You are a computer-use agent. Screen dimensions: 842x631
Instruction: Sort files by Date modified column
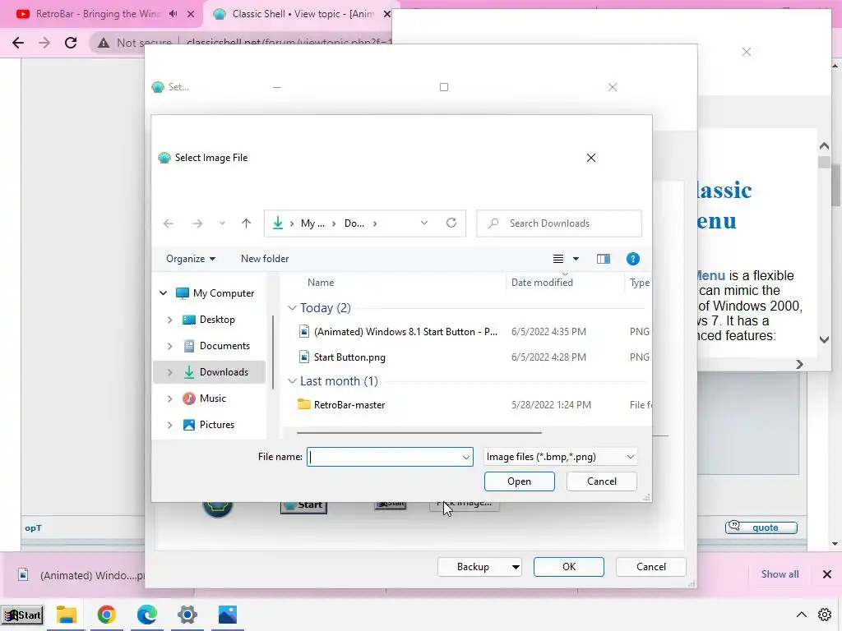[542, 283]
